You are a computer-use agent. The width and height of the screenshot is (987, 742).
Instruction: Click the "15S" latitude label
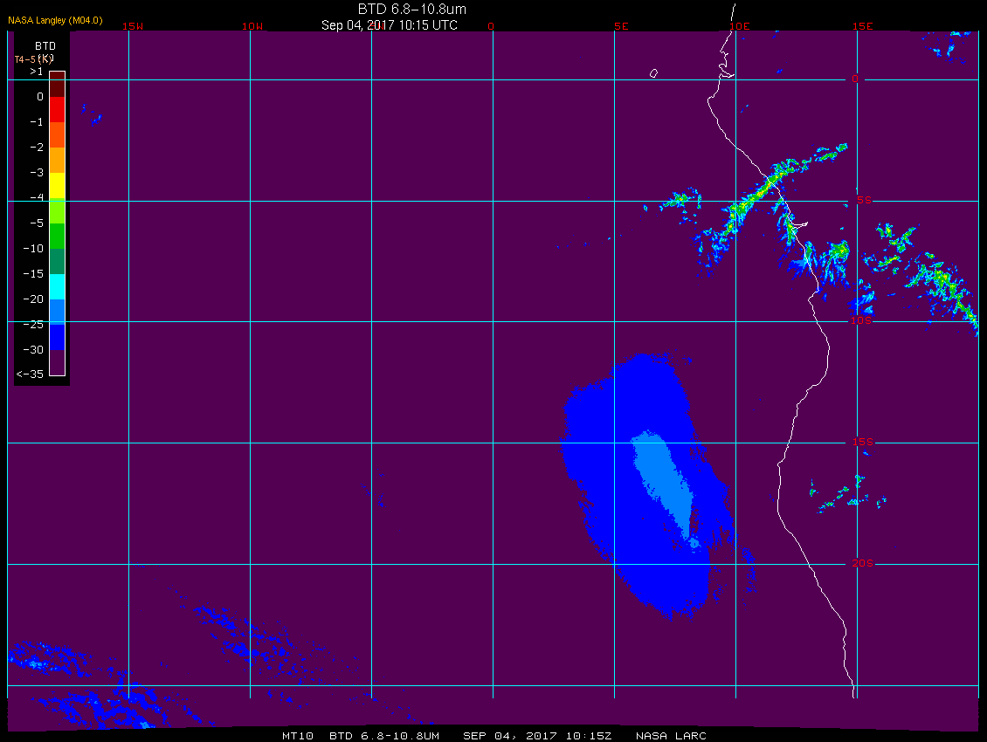pyautogui.click(x=863, y=442)
